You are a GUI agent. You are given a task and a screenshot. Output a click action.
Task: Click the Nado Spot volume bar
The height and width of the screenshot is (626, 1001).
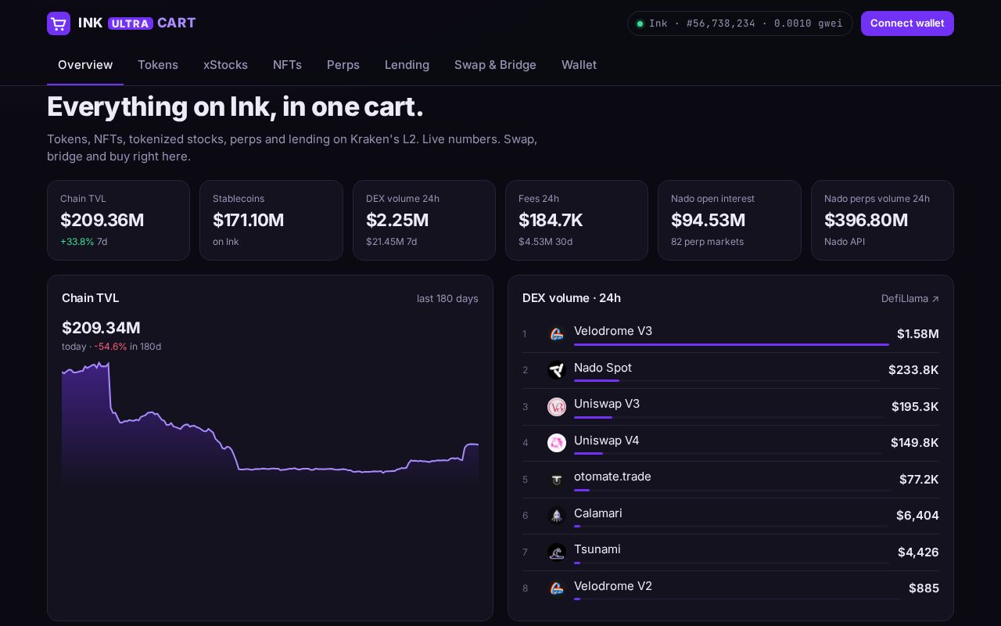[727, 380]
